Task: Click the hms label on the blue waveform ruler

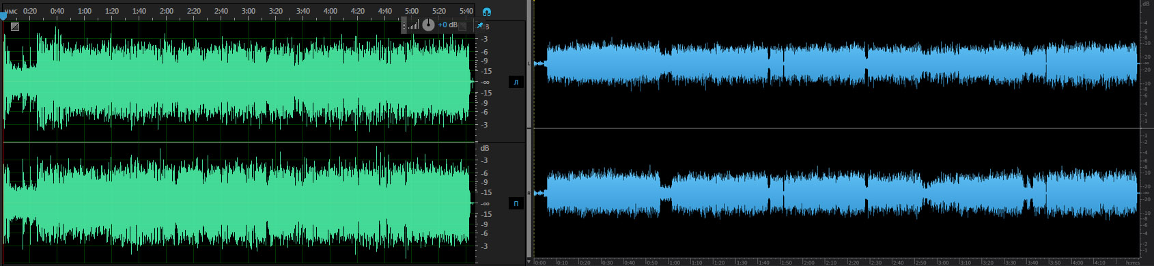Action: 1132,263
